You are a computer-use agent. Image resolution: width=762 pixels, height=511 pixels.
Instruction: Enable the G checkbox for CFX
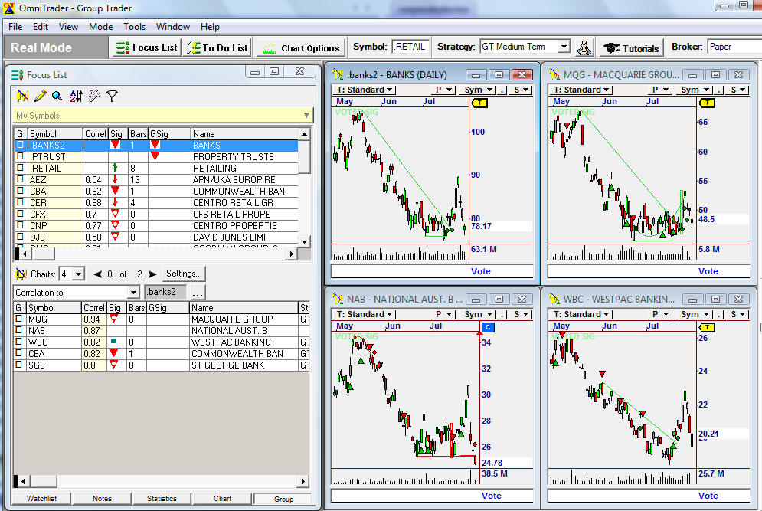tap(20, 214)
